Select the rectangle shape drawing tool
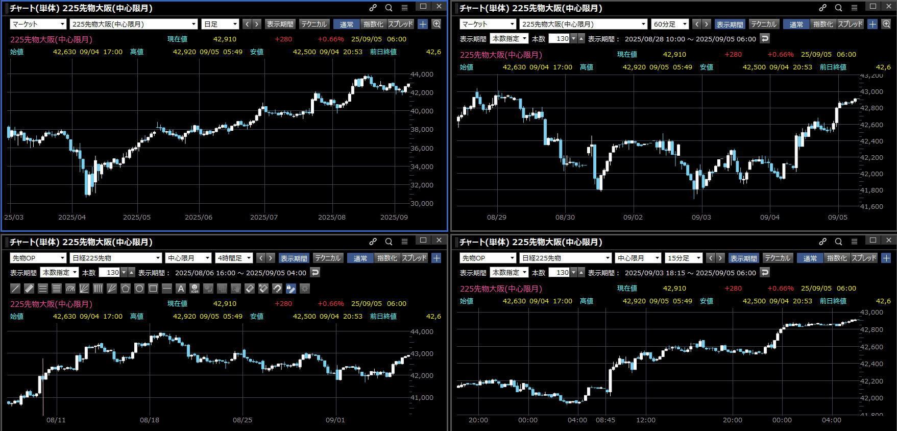Image resolution: width=897 pixels, height=431 pixels. tap(153, 289)
